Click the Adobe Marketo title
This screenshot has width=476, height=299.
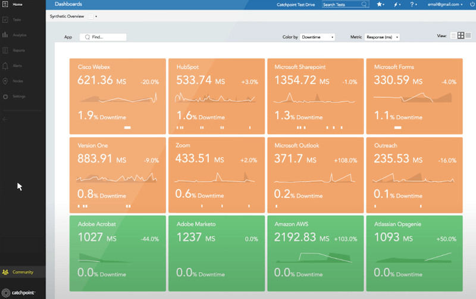click(196, 224)
